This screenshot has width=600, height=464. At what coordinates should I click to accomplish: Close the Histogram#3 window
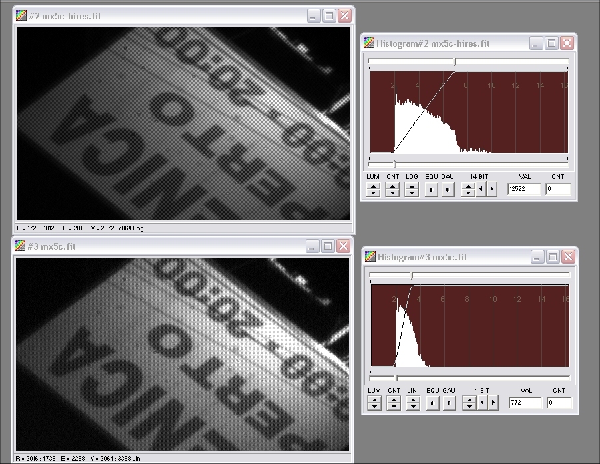pyautogui.click(x=568, y=257)
